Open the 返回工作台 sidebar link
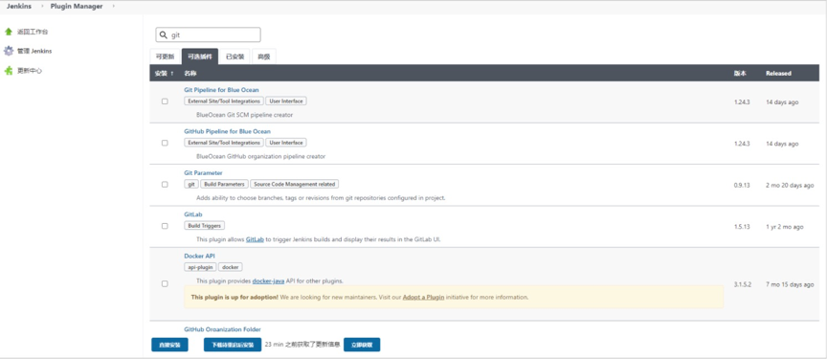 [x=33, y=32]
